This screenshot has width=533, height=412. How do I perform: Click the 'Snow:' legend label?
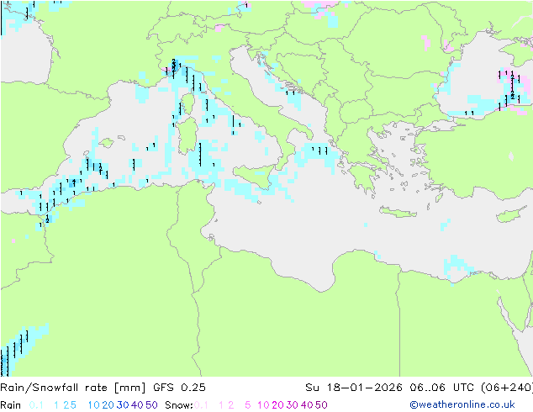pyautogui.click(x=179, y=405)
